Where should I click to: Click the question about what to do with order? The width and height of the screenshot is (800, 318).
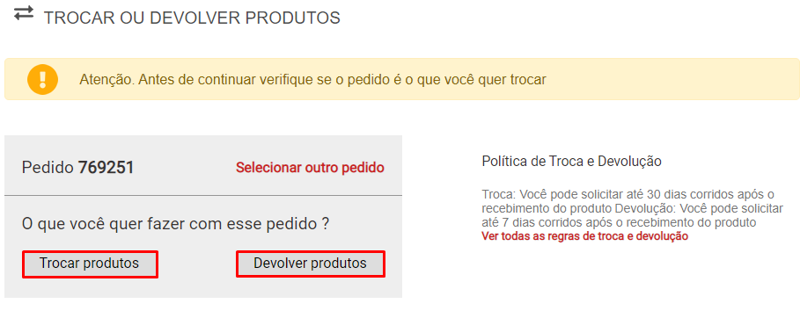coord(175,224)
